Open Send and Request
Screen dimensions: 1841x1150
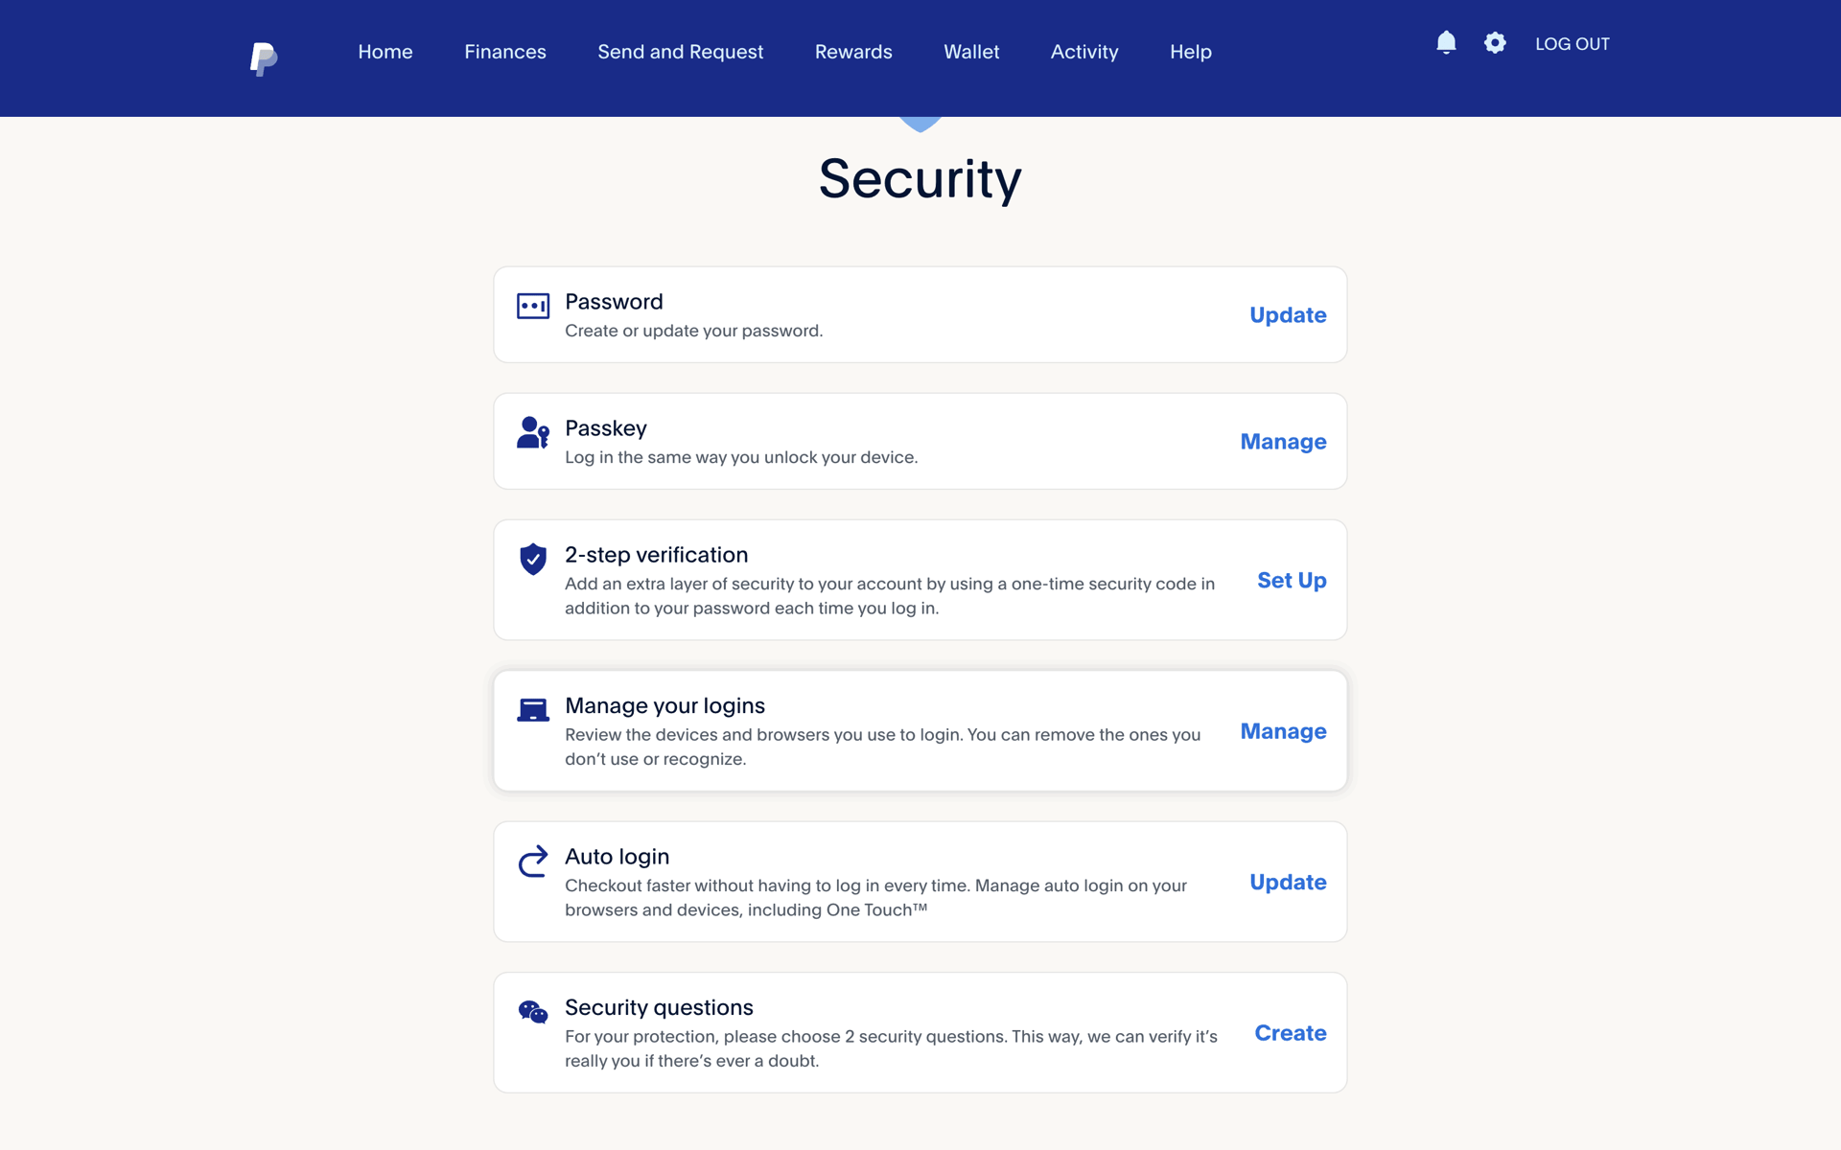coord(681,52)
